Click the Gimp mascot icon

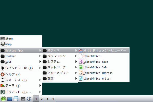pyautogui.click(x=3, y=44)
